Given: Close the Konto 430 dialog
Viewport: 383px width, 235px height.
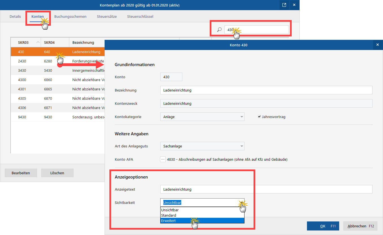Looking at the screenshot, I should (377, 45).
